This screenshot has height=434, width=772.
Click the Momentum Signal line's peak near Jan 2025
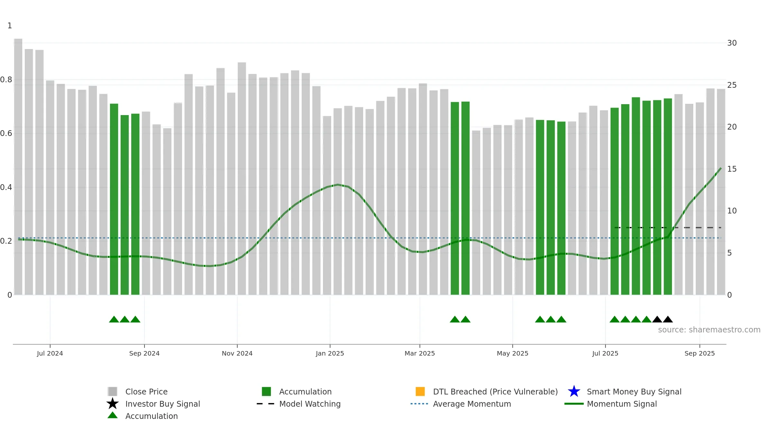[x=337, y=185]
